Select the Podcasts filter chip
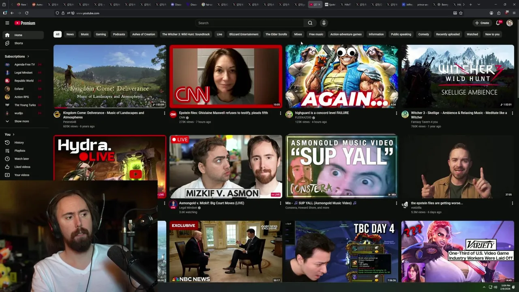This screenshot has width=519, height=292. click(x=119, y=34)
